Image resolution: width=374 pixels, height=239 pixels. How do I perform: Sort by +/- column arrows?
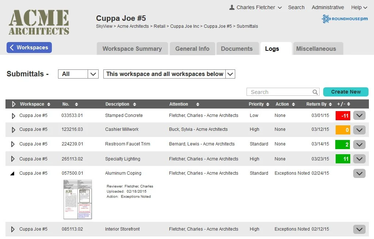coord(348,104)
